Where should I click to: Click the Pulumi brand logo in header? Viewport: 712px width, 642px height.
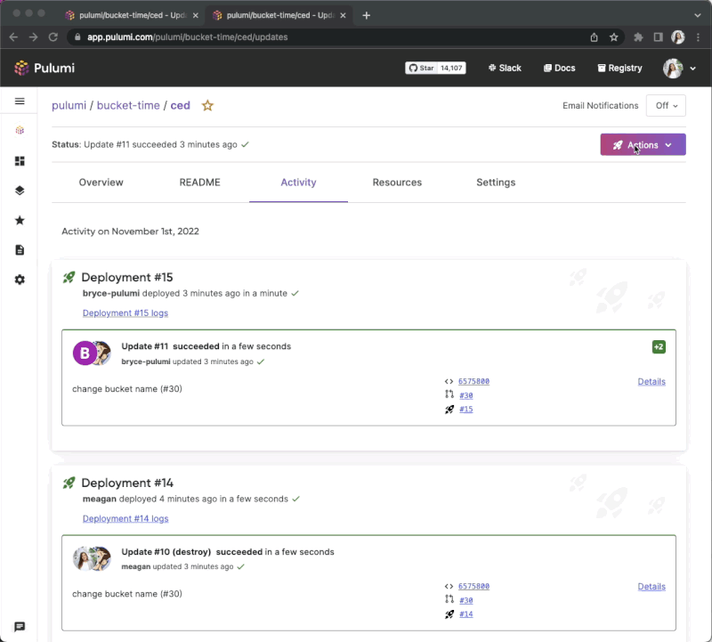(44, 69)
